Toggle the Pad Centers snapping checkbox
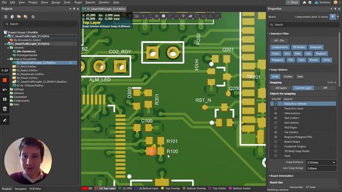This screenshot has height=192, width=342. [276, 118]
